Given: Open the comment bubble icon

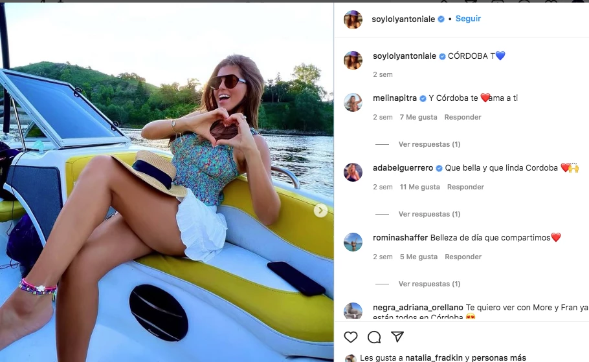Looking at the screenshot, I should coord(374,337).
